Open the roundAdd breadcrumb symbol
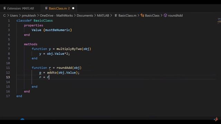The image size is (221, 124). click(175, 15)
